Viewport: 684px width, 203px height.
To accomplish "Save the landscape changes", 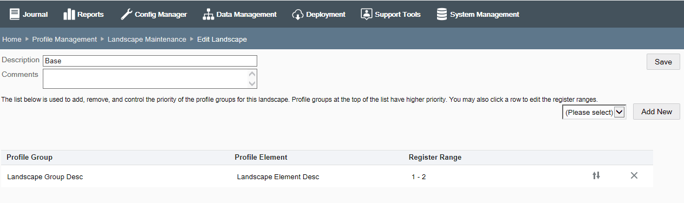I will (663, 62).
